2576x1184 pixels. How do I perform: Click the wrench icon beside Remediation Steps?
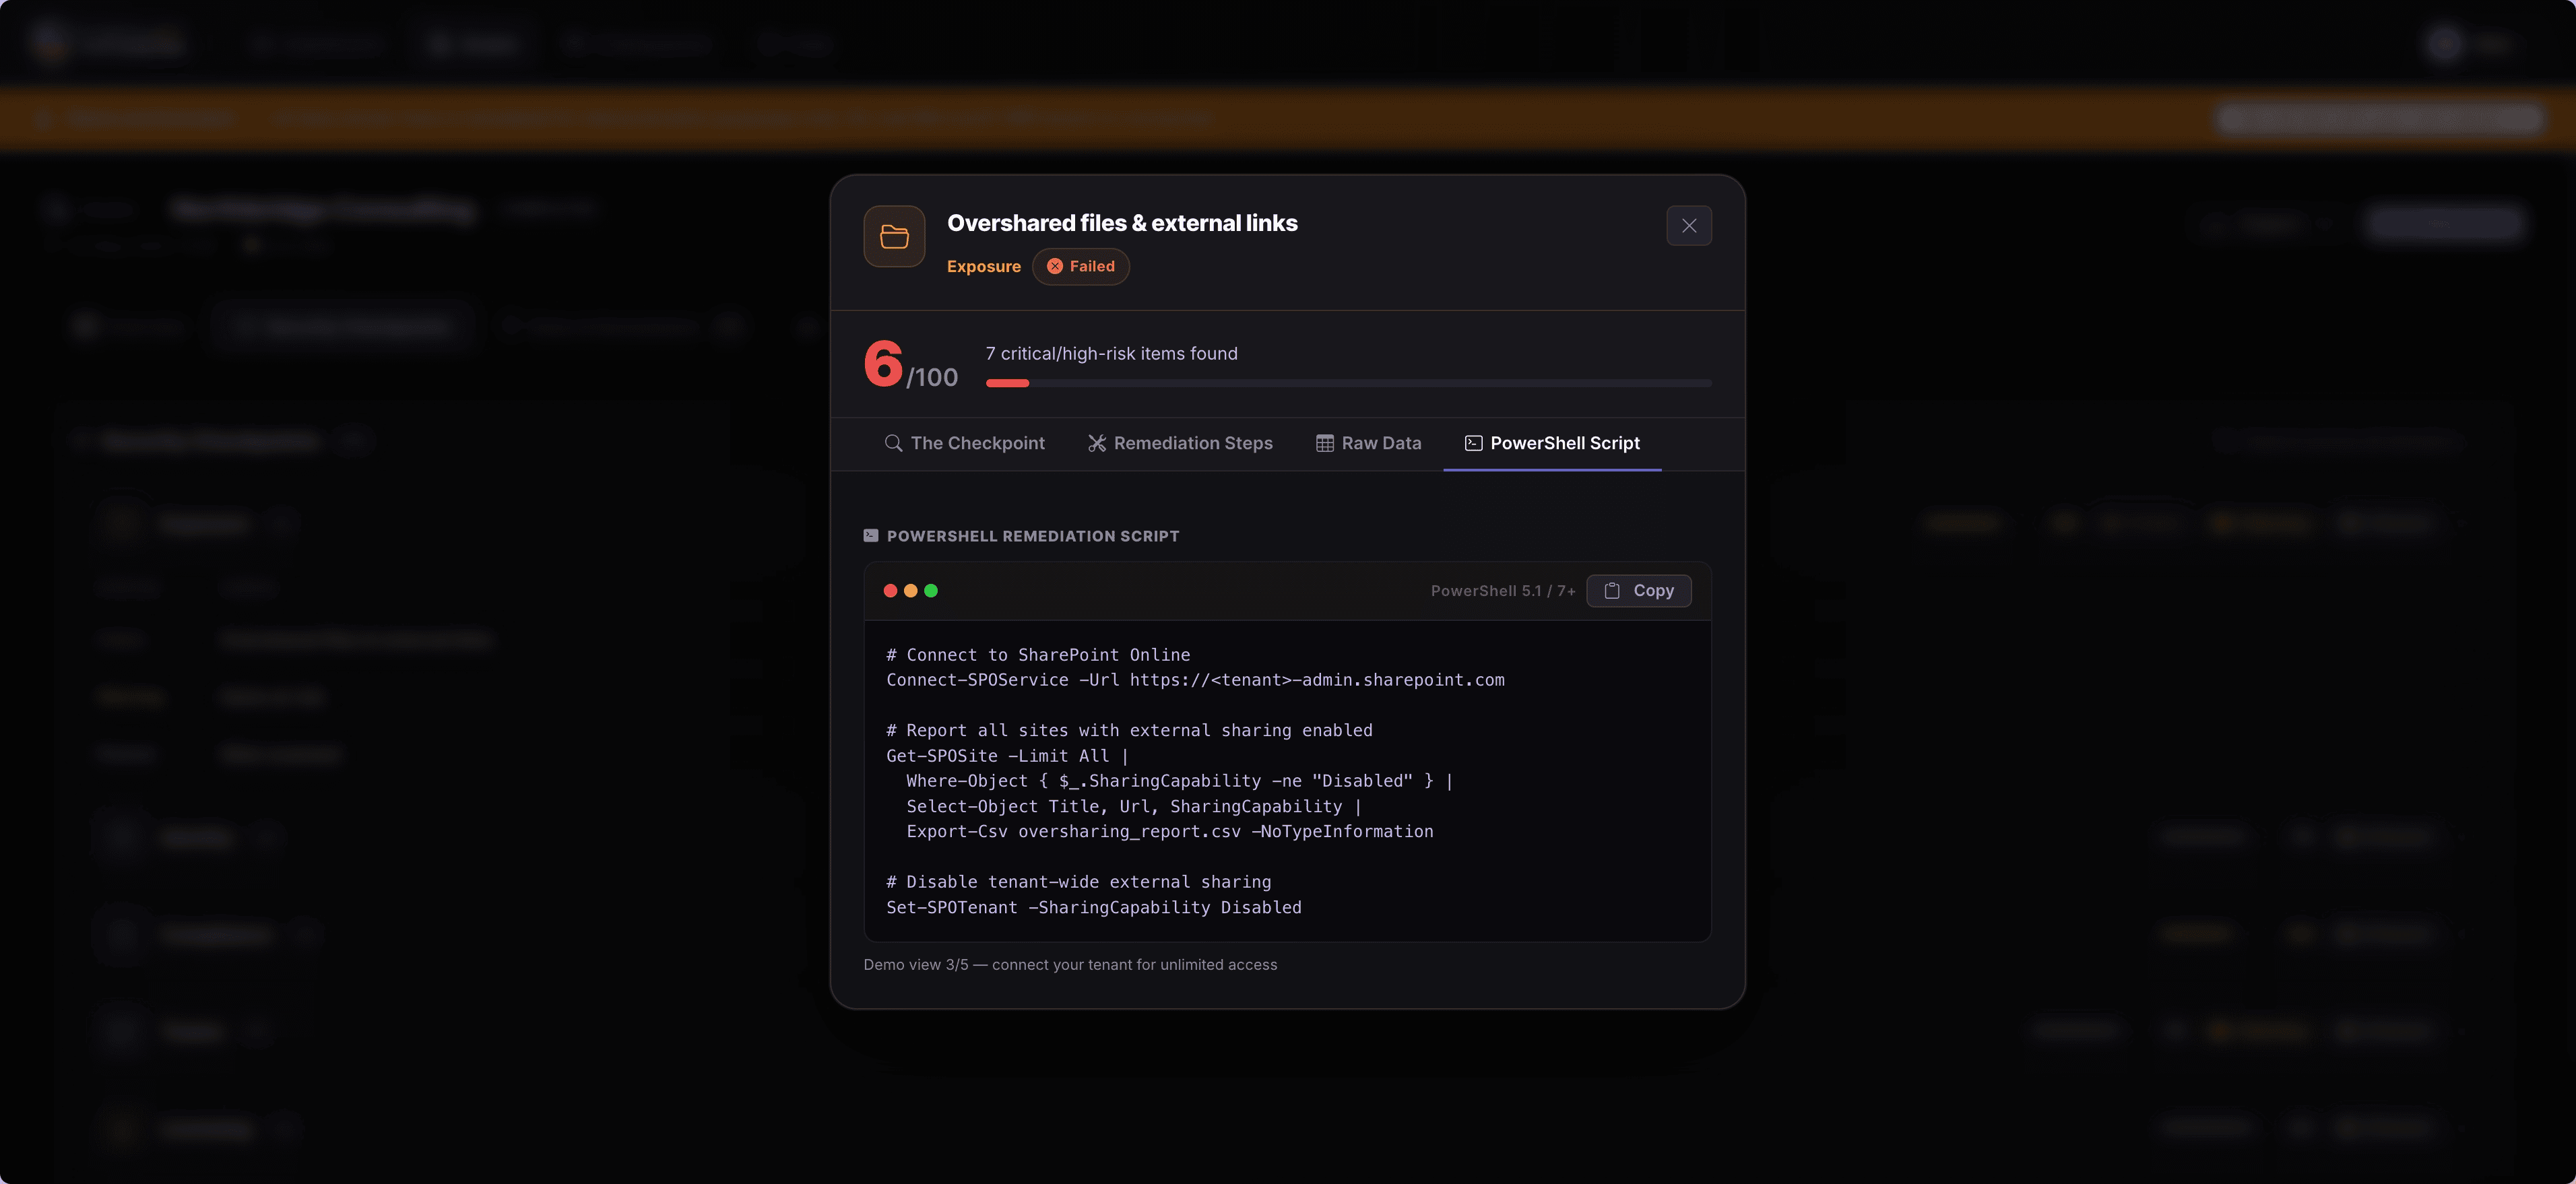tap(1097, 443)
